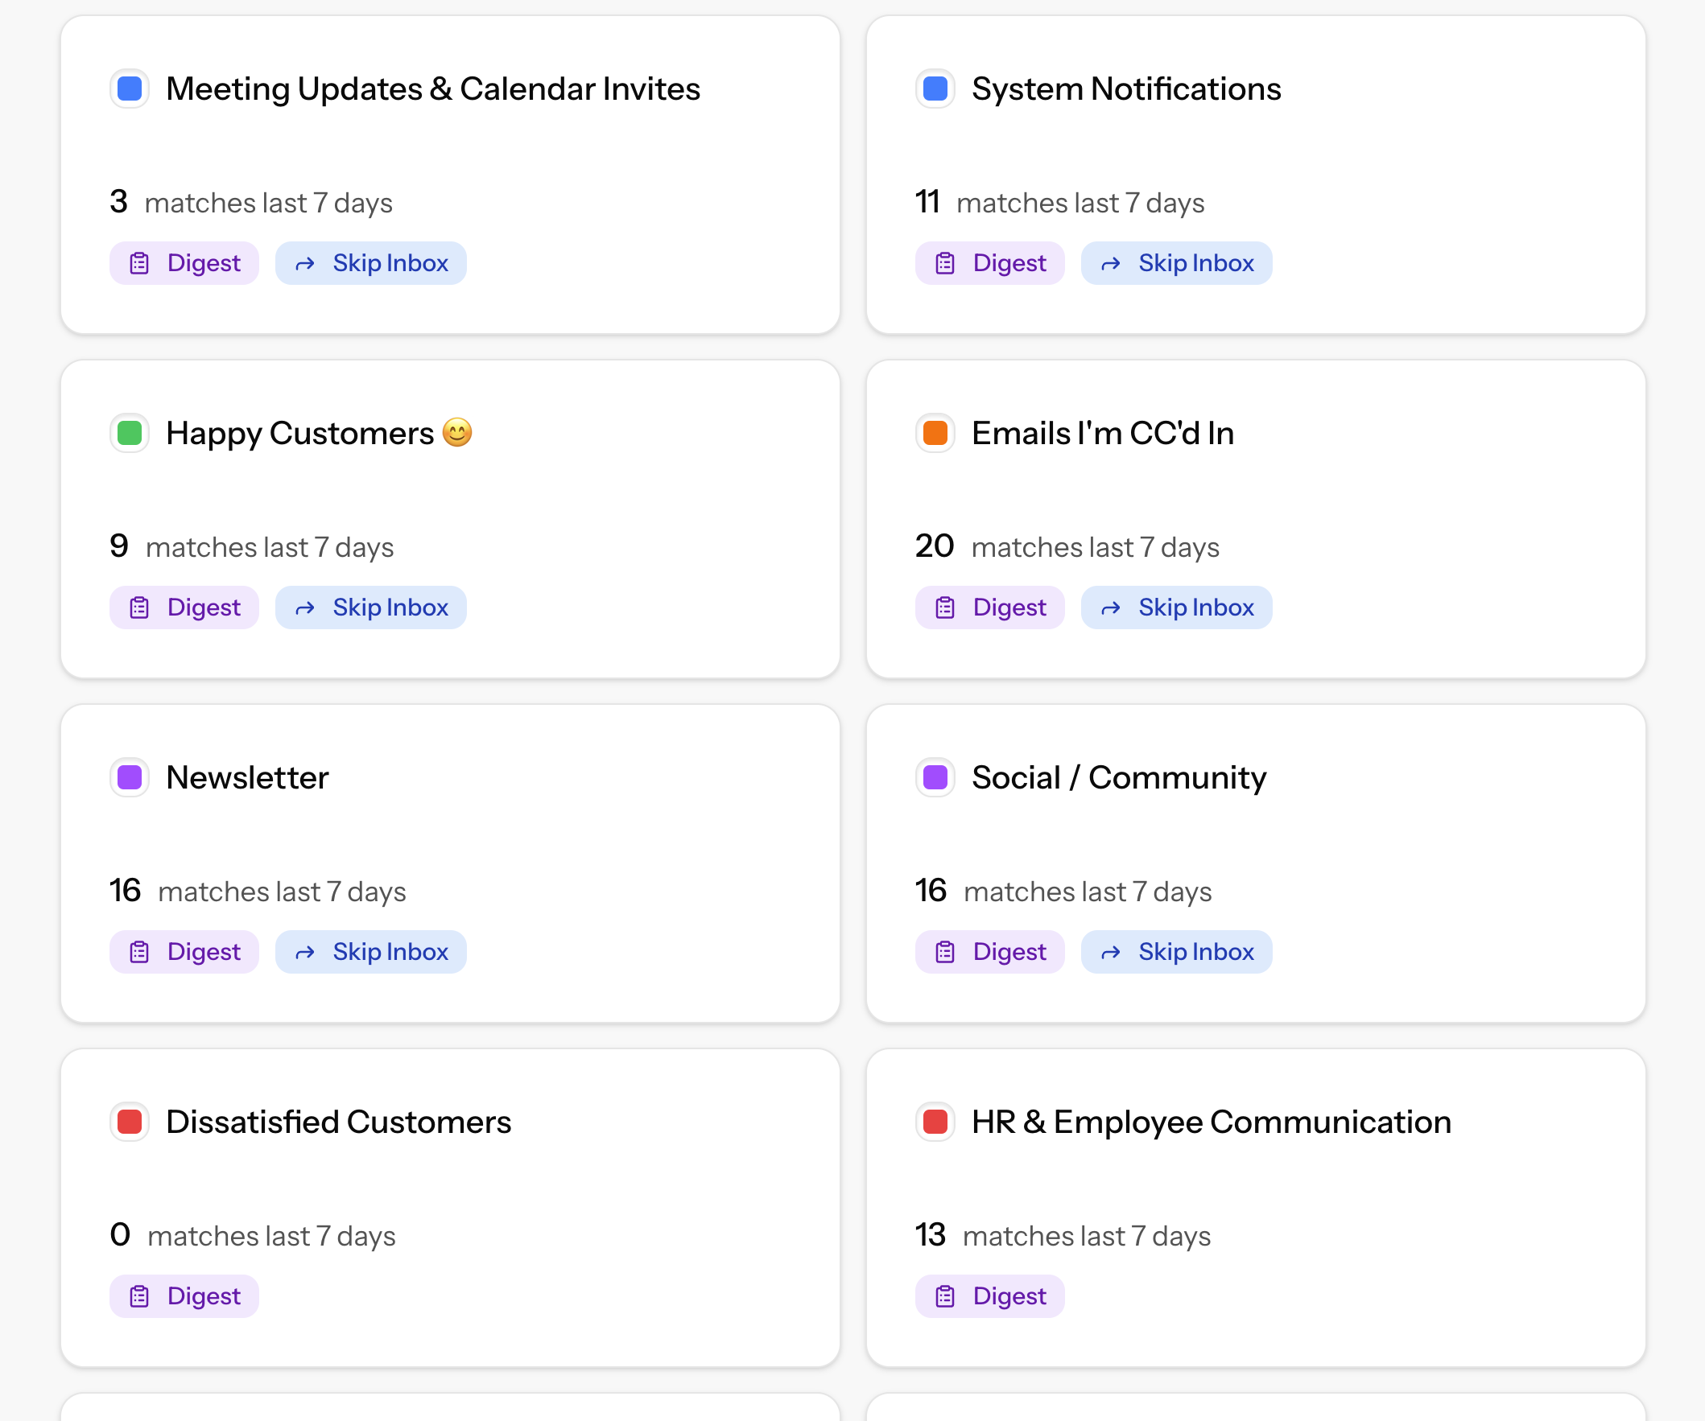
Task: Click the arrow icon in System Notifications' Skip Inbox badge
Action: (1111, 263)
